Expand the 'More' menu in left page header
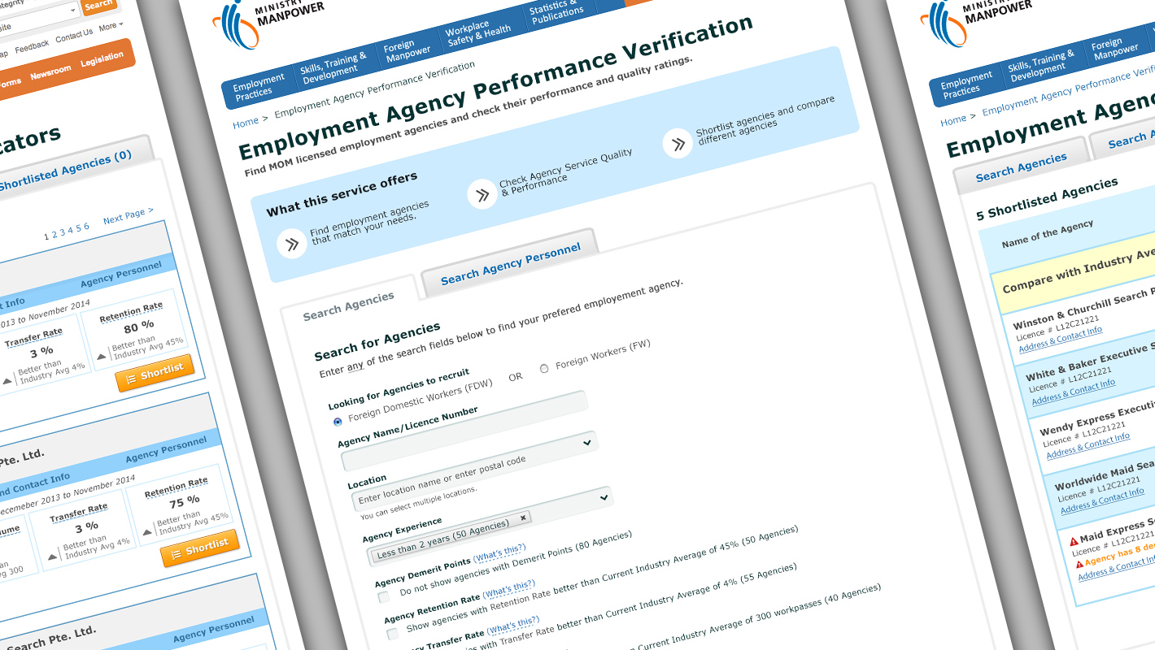Viewport: 1155px width, 650px height. pyautogui.click(x=111, y=27)
